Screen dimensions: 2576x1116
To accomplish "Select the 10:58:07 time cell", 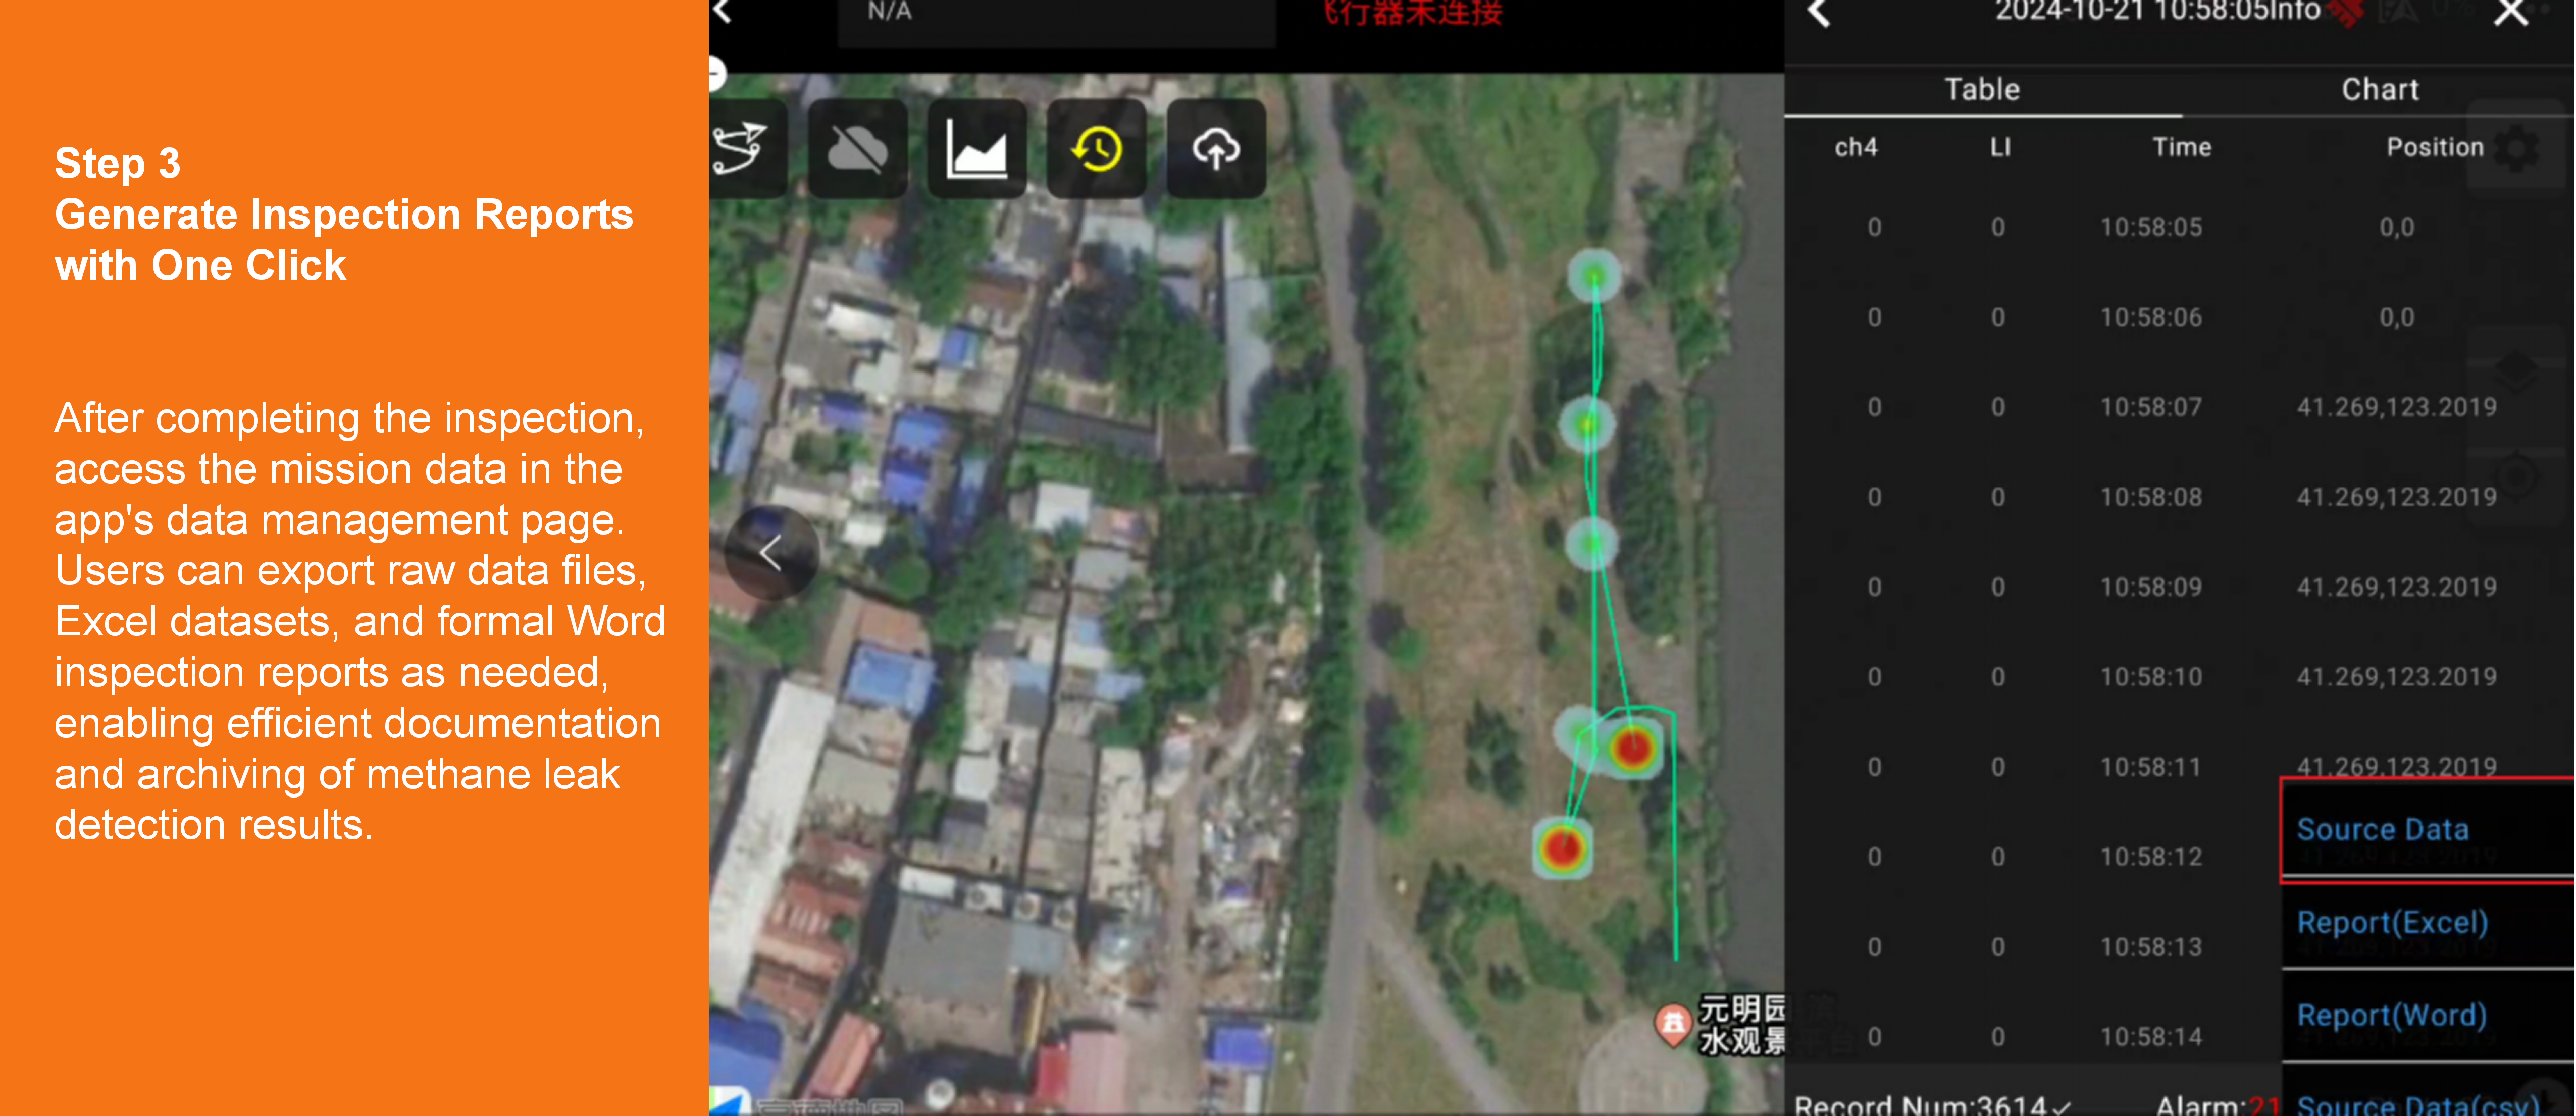I will pos(2151,407).
